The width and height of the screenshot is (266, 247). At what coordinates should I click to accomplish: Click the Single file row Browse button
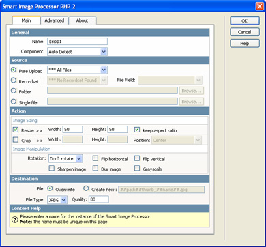click(x=192, y=102)
